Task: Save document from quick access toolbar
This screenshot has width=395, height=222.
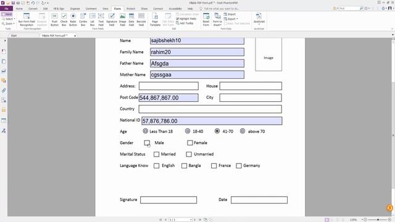Action: coord(13,2)
